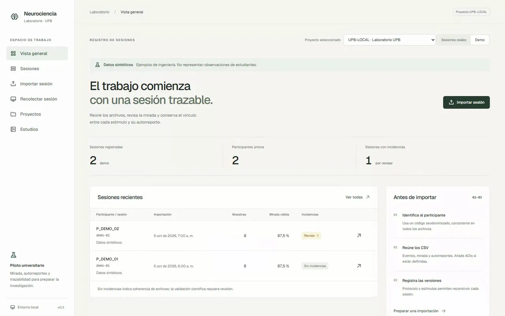The width and height of the screenshot is (505, 316).
Task: Click the Muestras column header
Action: [x=239, y=214]
